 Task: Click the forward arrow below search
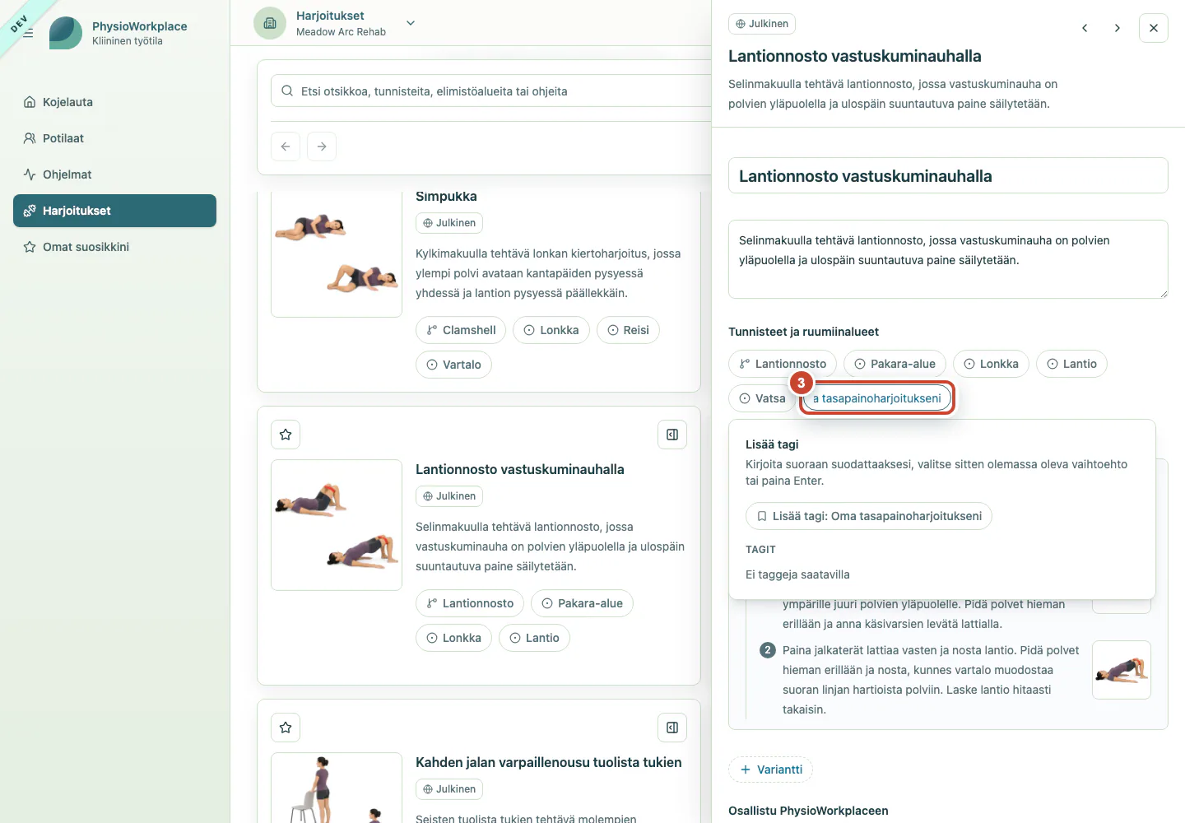322,146
